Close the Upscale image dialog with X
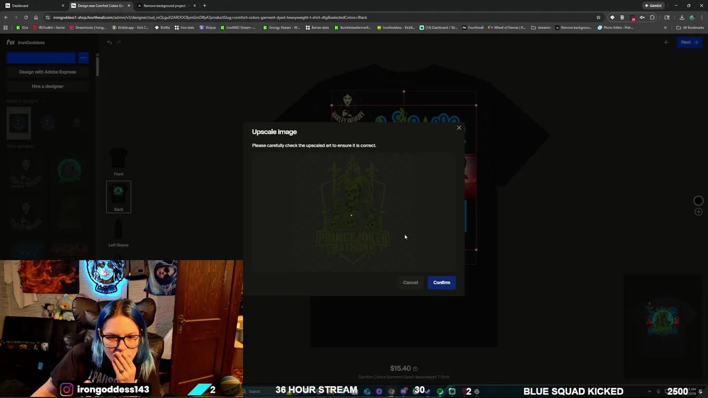The width and height of the screenshot is (708, 398). (459, 128)
